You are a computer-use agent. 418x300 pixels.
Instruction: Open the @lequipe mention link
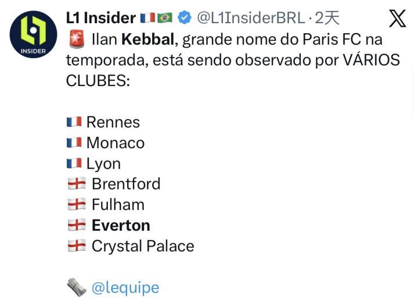(125, 287)
